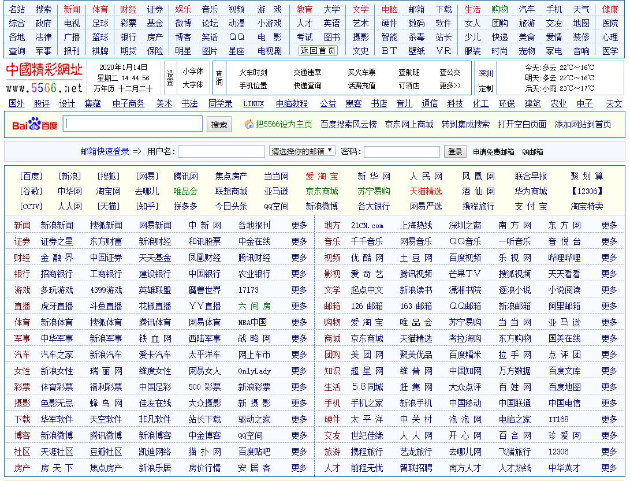This screenshot has width=630, height=481.
Task: Open the 交通违章 query link
Action: 307,72
